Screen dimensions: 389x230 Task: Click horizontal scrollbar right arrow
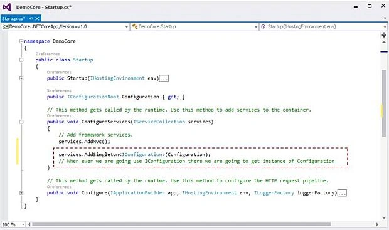point(377,224)
